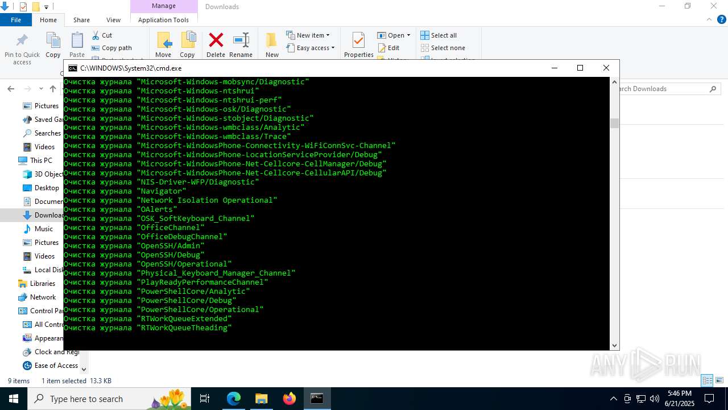Select This PC in navigation pane
Screen dimensions: 728x410
(x=41, y=161)
